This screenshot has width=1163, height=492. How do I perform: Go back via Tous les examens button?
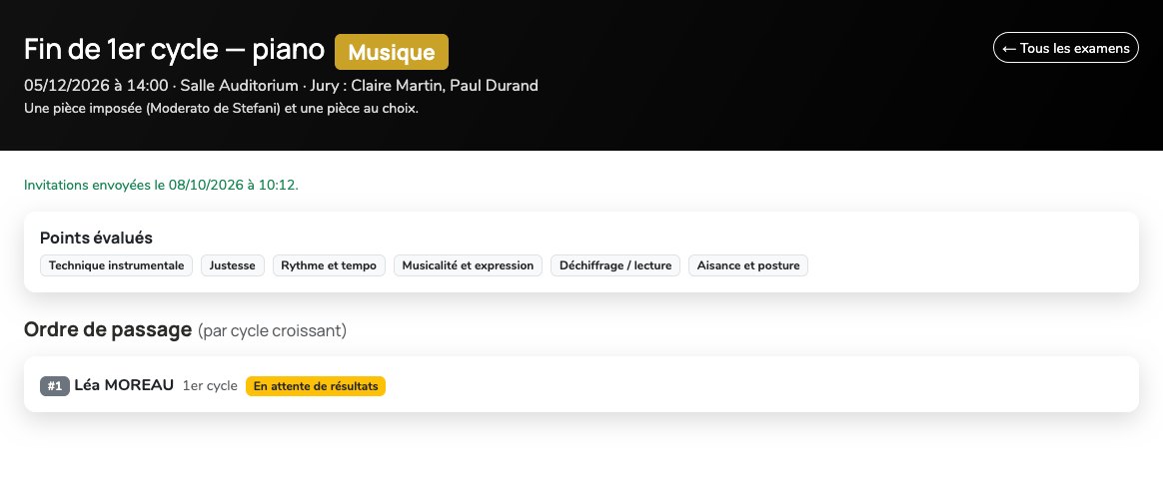pos(1065,48)
